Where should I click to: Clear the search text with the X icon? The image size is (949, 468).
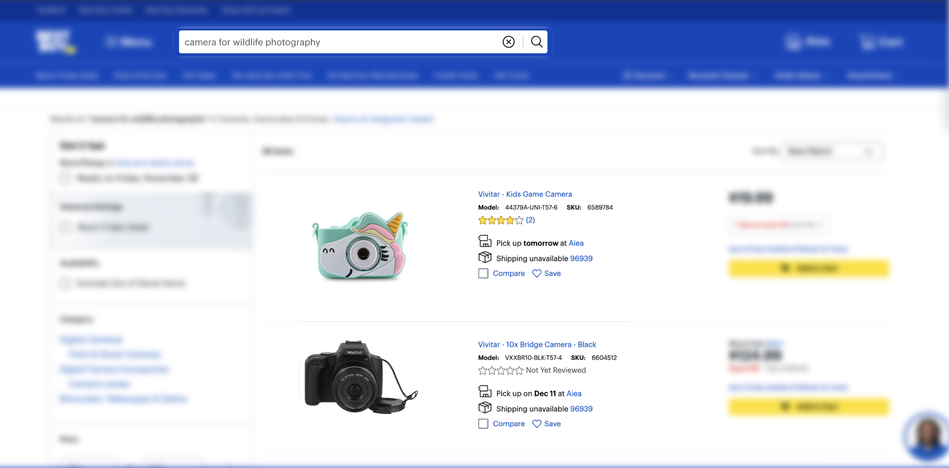(508, 42)
